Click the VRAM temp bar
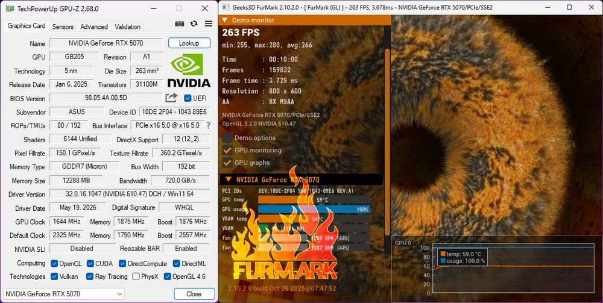Viewport: 603px width, 303px height. [314, 219]
